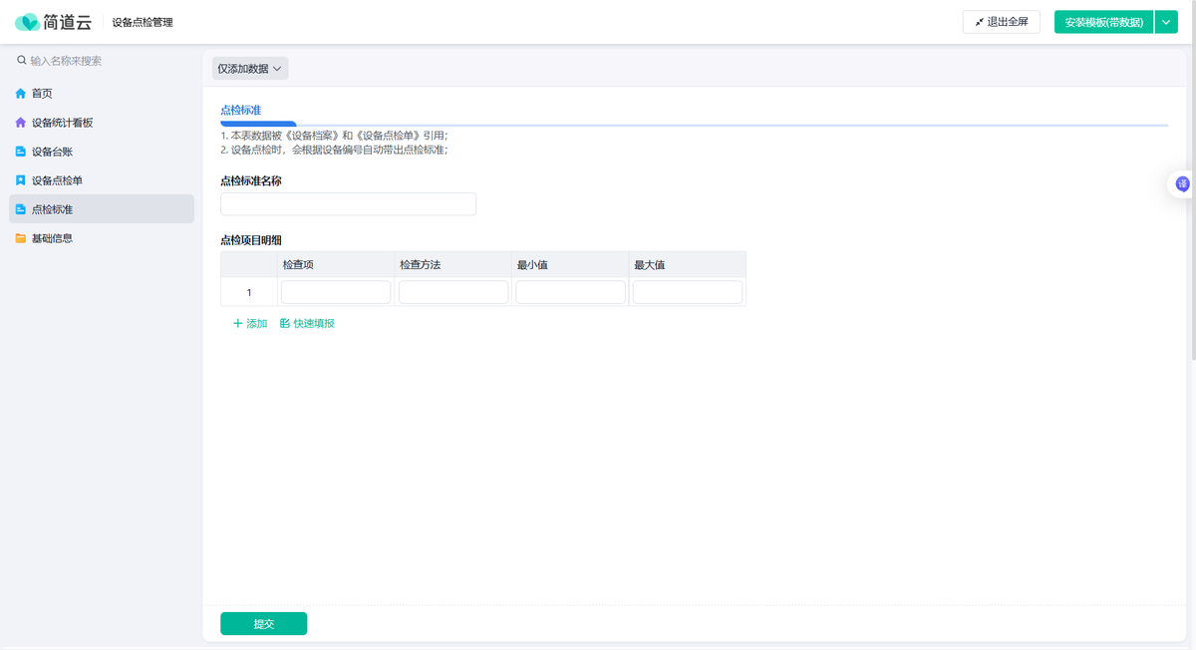
Task: Open 首页 in the sidebar
Action: click(102, 94)
